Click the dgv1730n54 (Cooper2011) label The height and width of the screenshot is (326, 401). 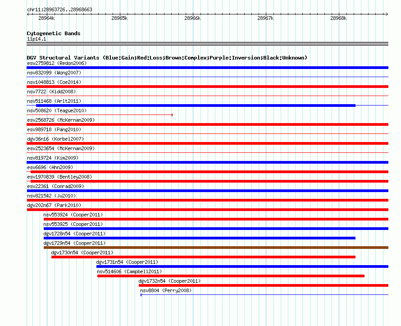coord(82,253)
